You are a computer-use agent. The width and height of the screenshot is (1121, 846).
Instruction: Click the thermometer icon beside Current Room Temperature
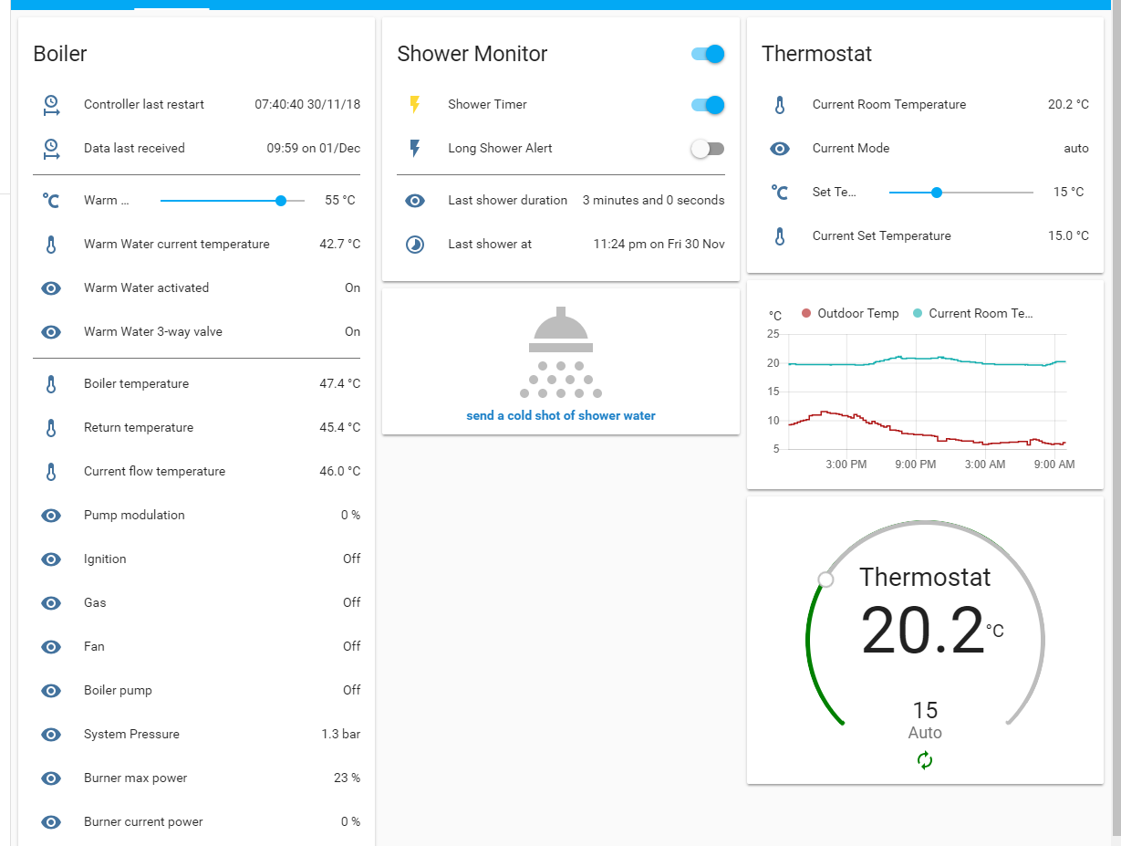(x=780, y=104)
